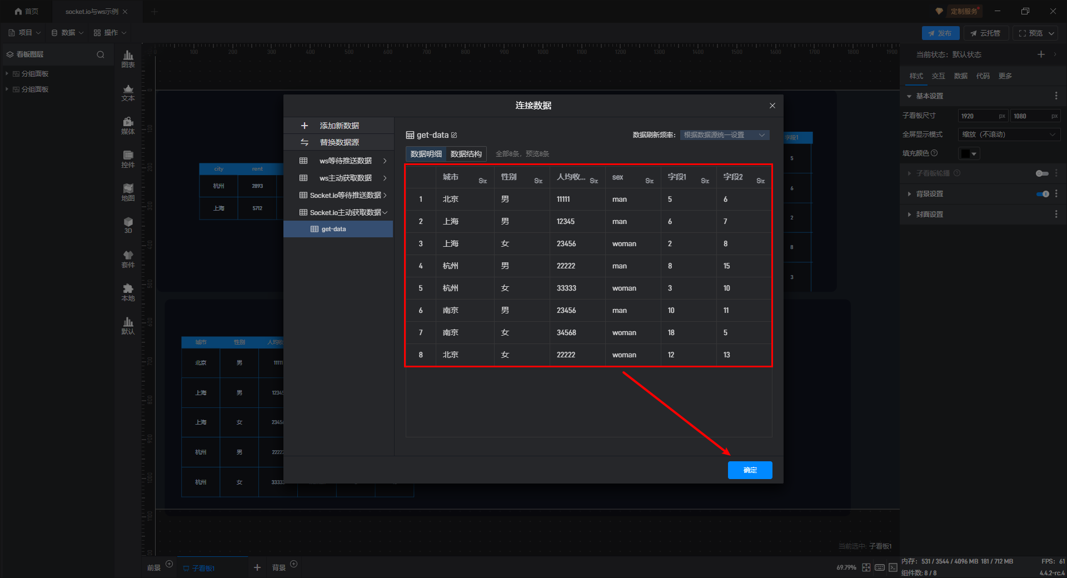The image size is (1067, 578).
Task: Expand the ws主动获取数据 data source
Action: [385, 178]
